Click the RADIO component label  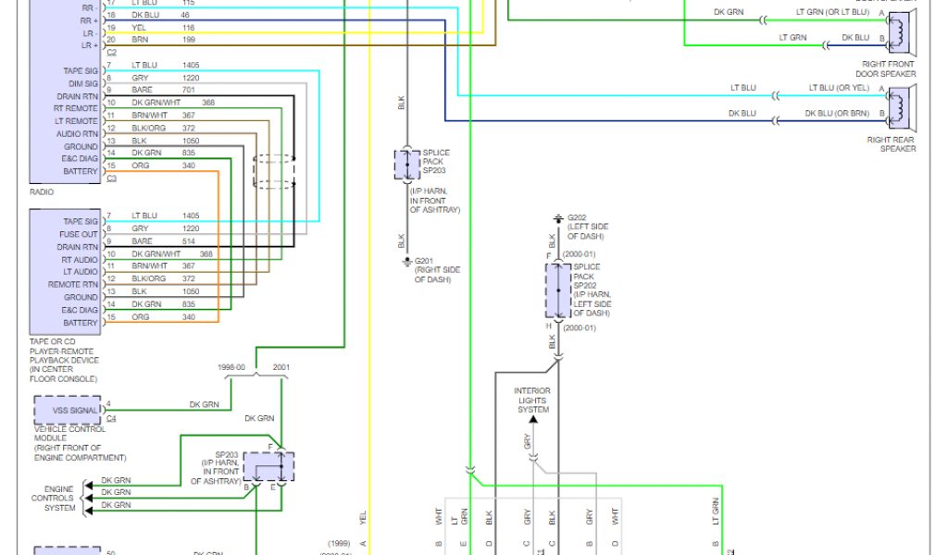point(42,192)
